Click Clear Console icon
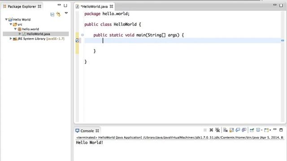Screen dimensions: 287x161 (x=225, y=130)
